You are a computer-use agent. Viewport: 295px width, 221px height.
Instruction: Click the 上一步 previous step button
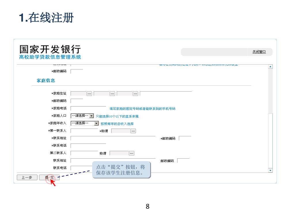(27, 178)
